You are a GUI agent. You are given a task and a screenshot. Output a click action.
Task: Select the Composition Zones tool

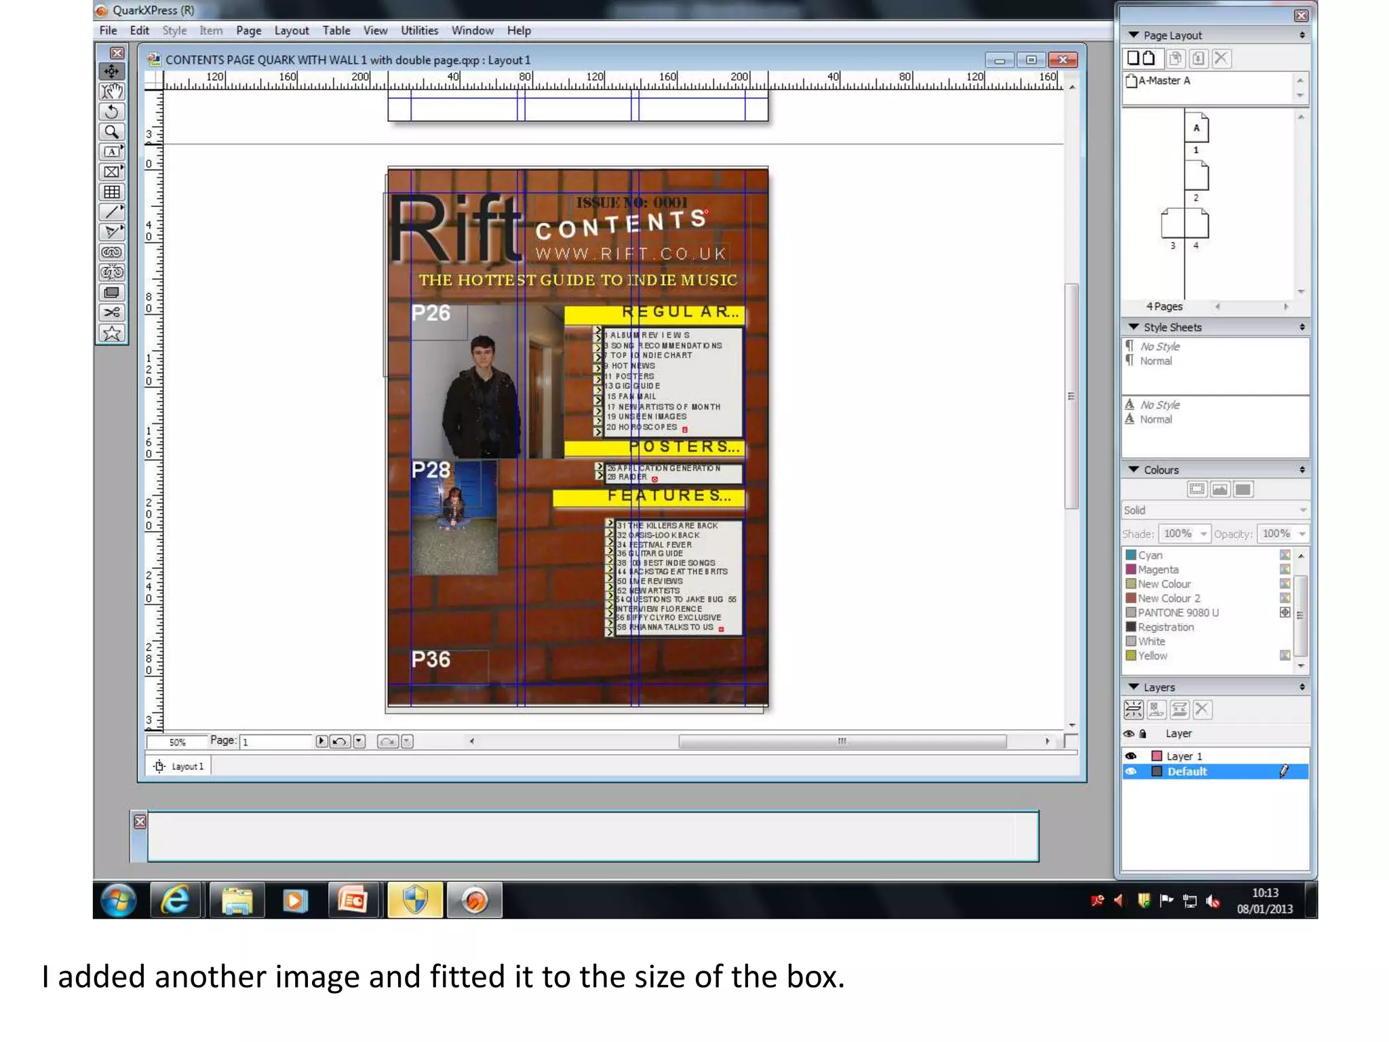click(x=112, y=292)
